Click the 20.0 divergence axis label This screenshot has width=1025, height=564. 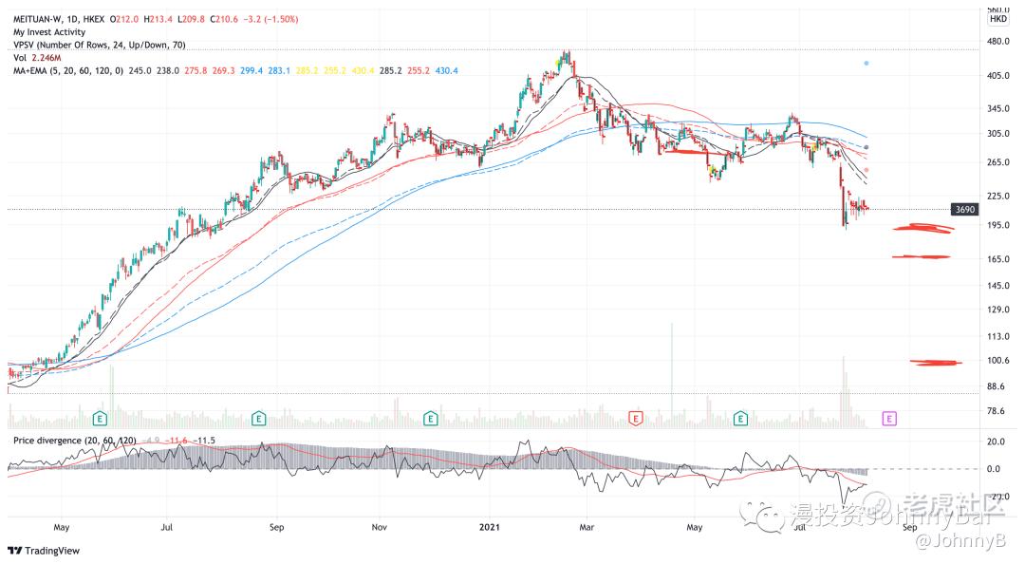pos(996,442)
